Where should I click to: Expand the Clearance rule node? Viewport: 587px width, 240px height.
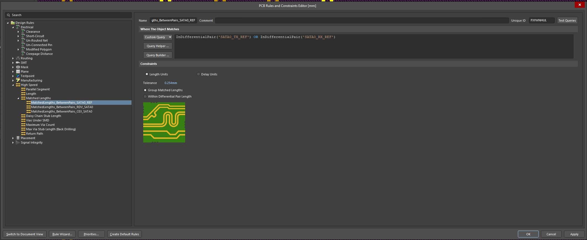(18, 32)
